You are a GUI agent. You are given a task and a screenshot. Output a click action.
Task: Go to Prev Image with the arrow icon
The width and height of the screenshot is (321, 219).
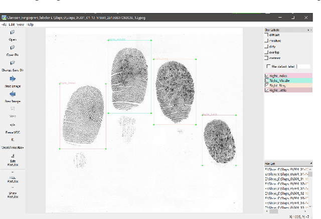click(12, 94)
